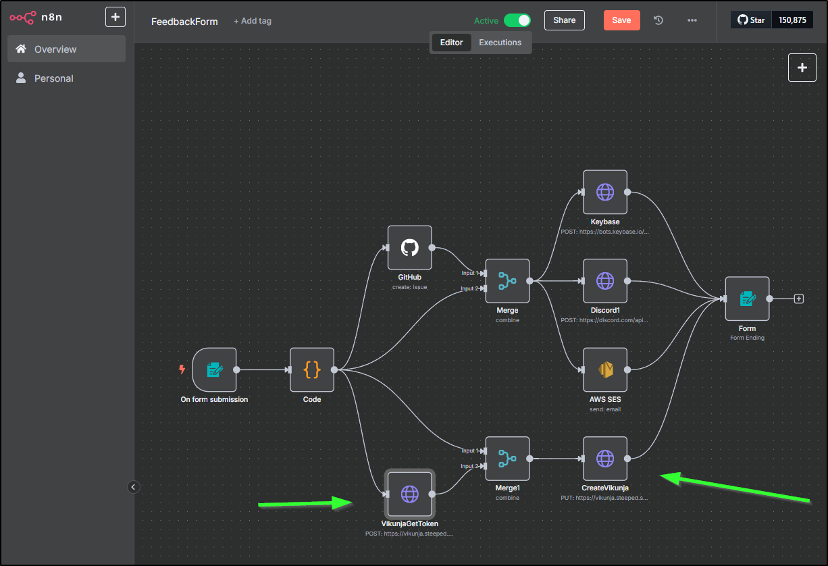Select the VikunjaGetToken node

[x=409, y=494]
